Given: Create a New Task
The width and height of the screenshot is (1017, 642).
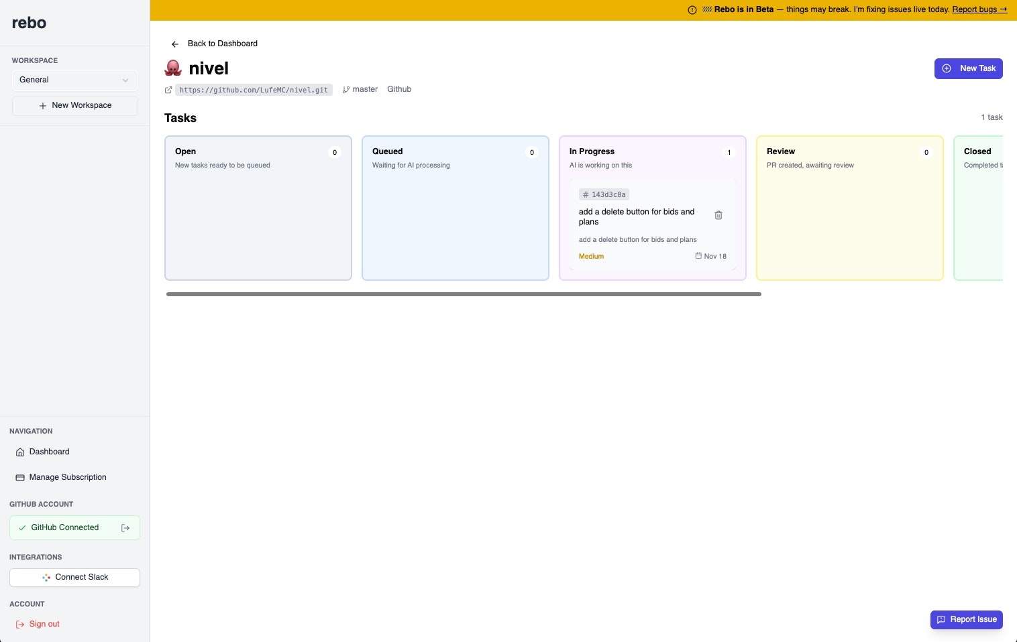Looking at the screenshot, I should [968, 68].
